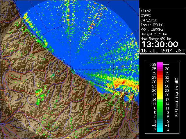Click the magenta '>38' color swatch

tap(160, 65)
